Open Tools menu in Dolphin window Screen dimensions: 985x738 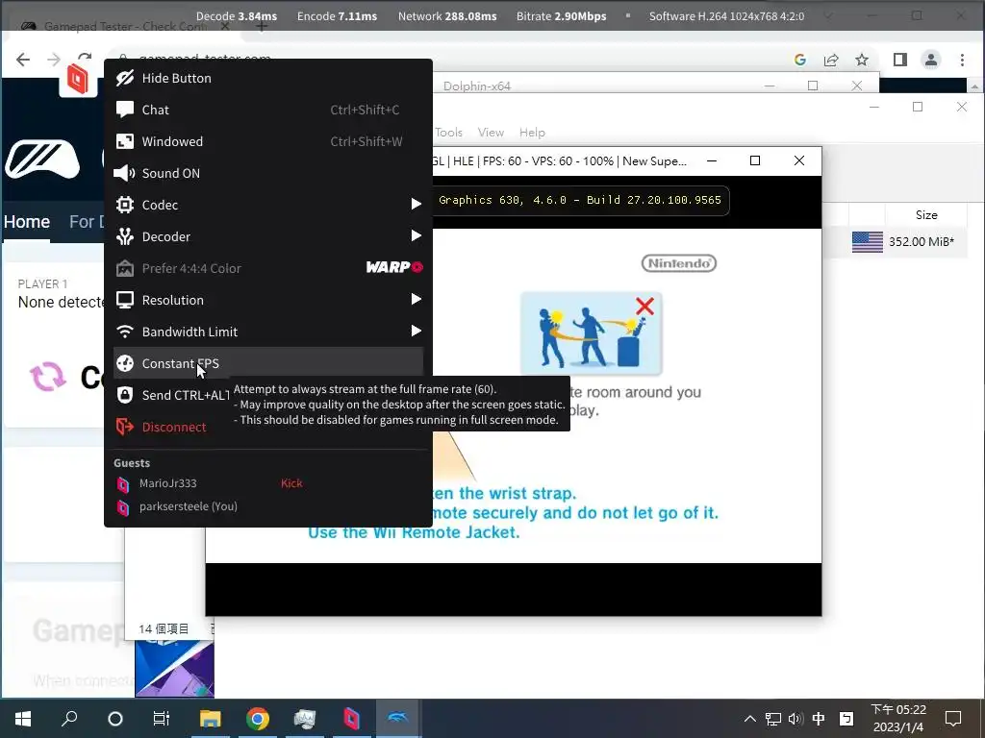448,133
